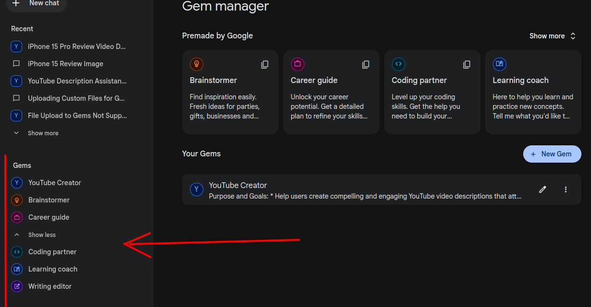
Task: Click the briefcase icon on Career guide card
Action: pyautogui.click(x=298, y=64)
